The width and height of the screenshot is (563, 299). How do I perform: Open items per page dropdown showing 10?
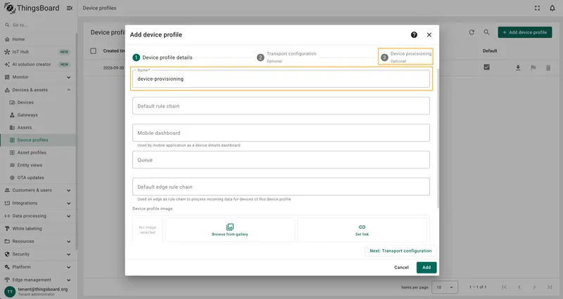pos(445,287)
